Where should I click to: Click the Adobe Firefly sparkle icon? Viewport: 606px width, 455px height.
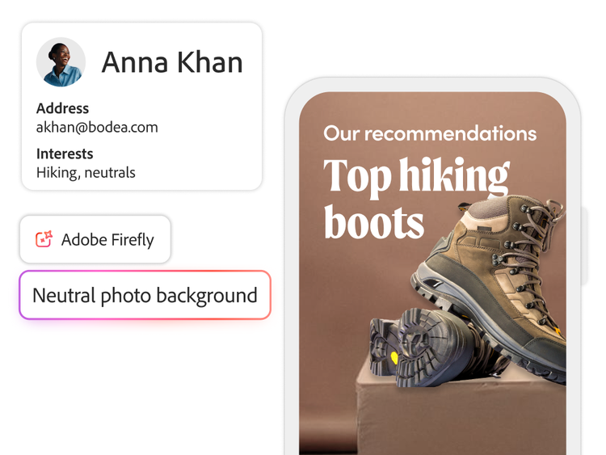[x=44, y=239]
